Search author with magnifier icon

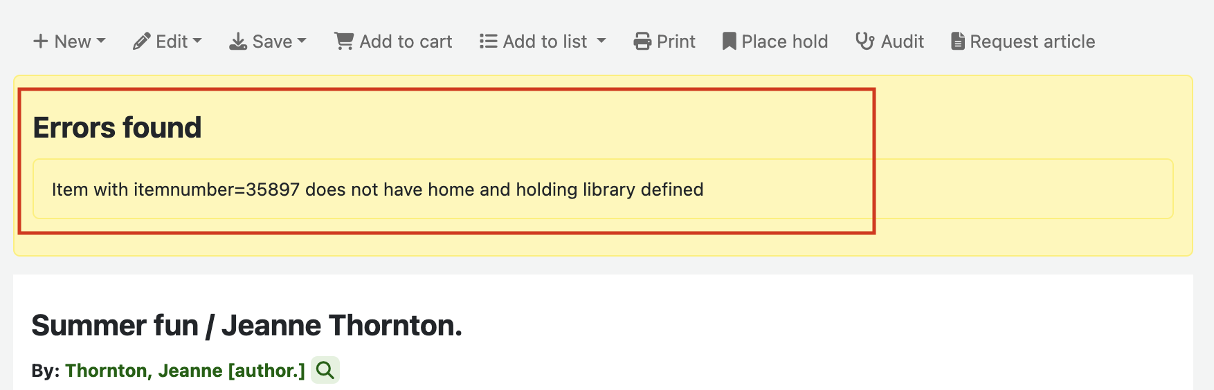tap(325, 371)
